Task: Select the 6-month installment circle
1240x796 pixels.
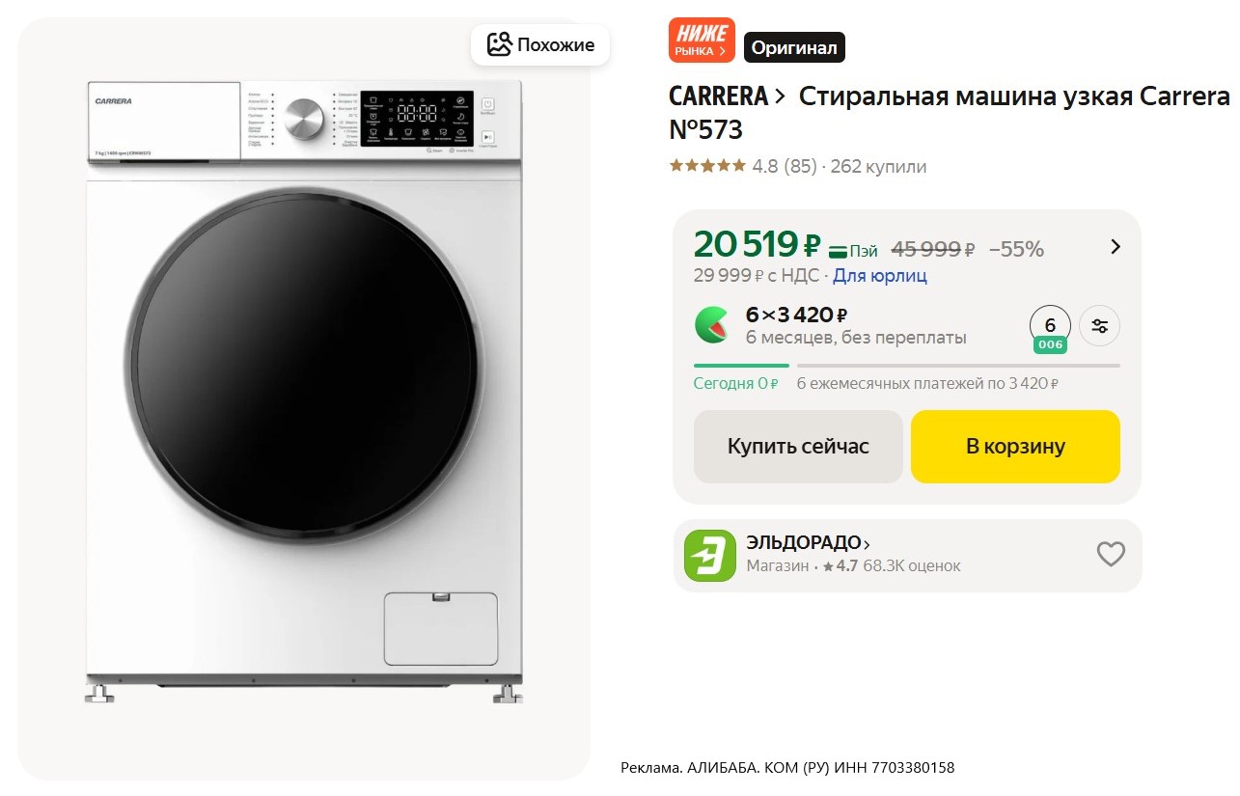Action: 1050,325
